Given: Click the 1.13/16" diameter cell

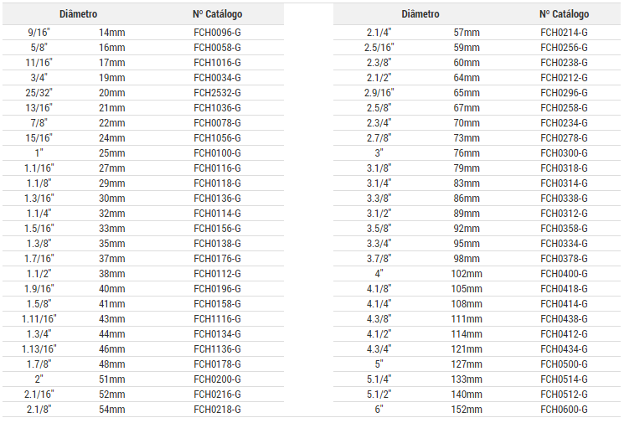Looking at the screenshot, I should pos(39,349).
